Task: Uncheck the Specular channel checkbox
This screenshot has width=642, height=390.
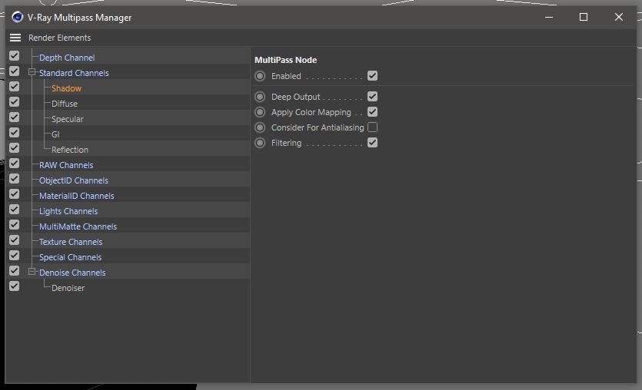Action: tap(15, 117)
